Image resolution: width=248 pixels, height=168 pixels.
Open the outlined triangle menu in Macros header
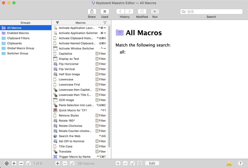click(x=105, y=23)
